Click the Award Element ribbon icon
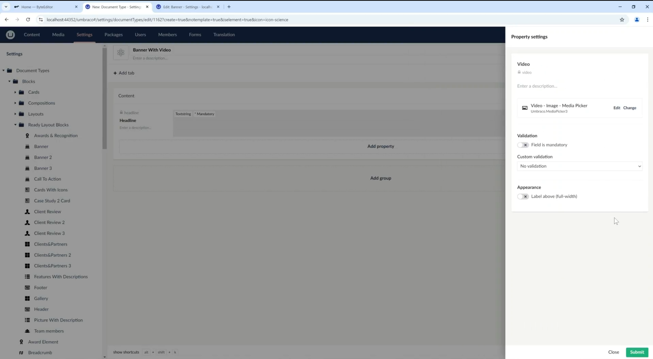 click(21, 342)
